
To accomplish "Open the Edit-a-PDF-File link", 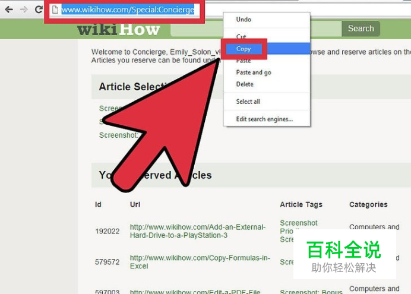I will point(195,292).
